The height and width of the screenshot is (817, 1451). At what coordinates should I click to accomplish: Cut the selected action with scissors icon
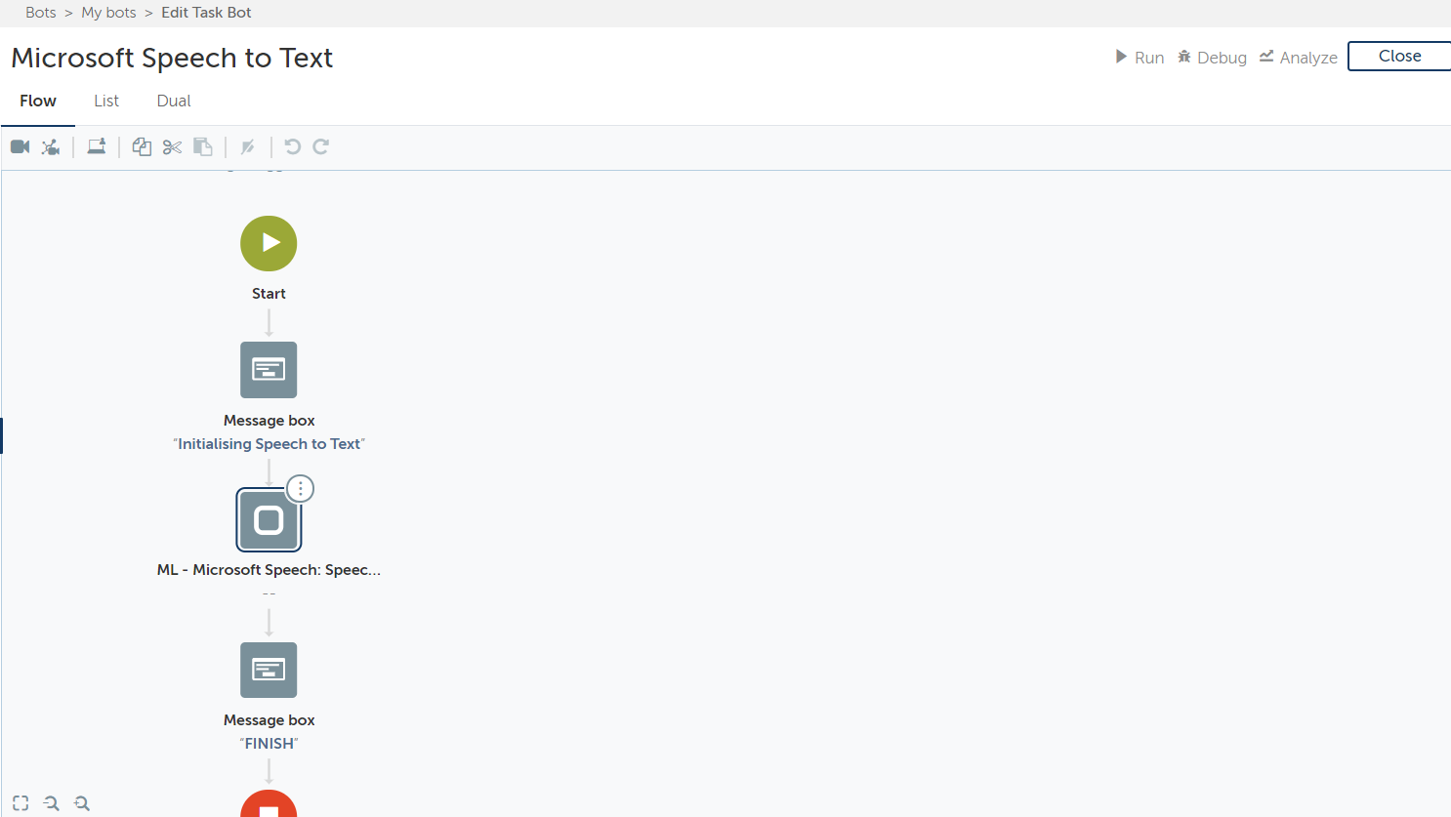tap(172, 146)
